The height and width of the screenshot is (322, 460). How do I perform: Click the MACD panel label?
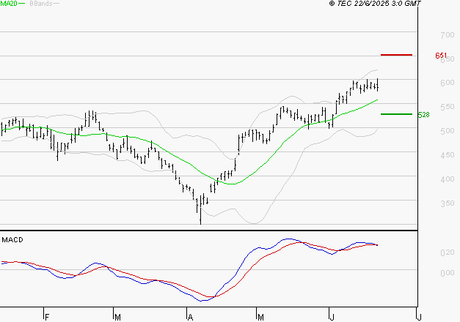[x=12, y=240]
